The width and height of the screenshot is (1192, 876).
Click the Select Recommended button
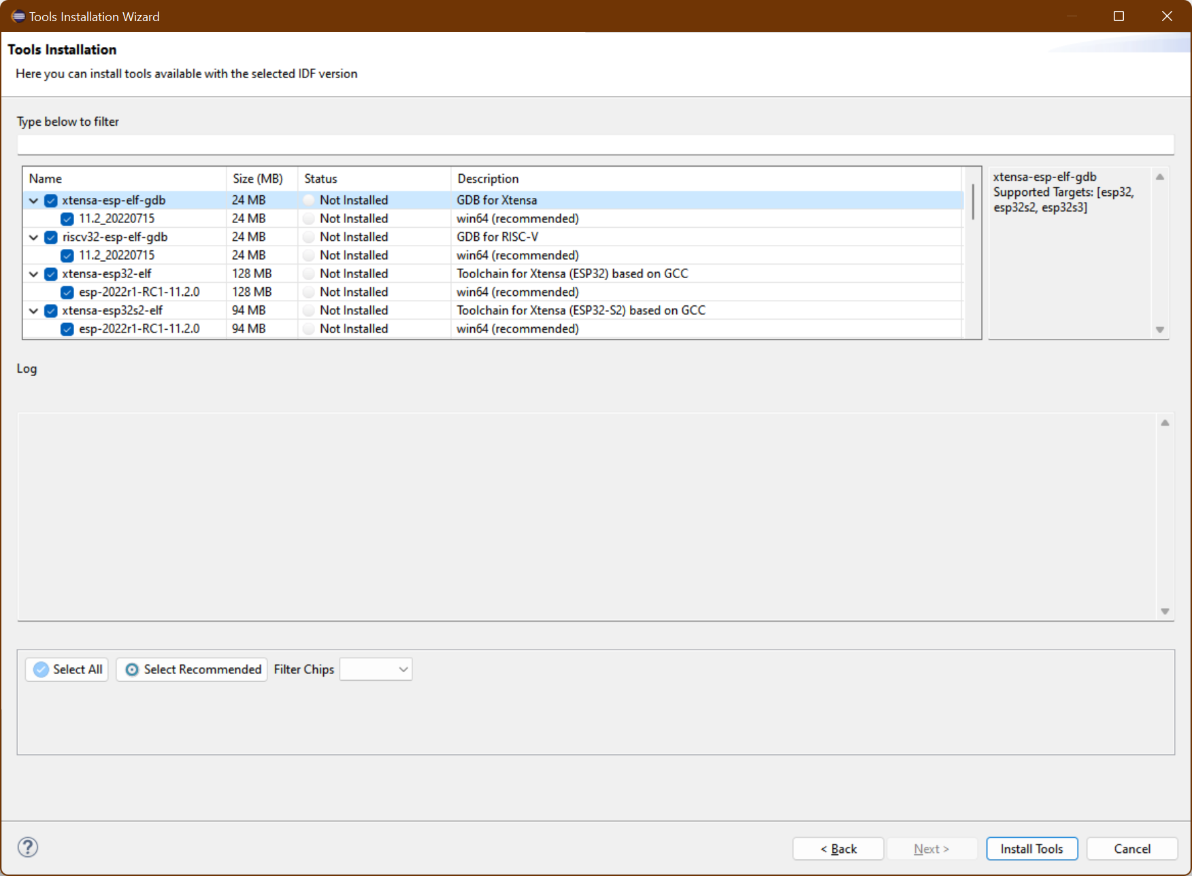pyautogui.click(x=192, y=669)
